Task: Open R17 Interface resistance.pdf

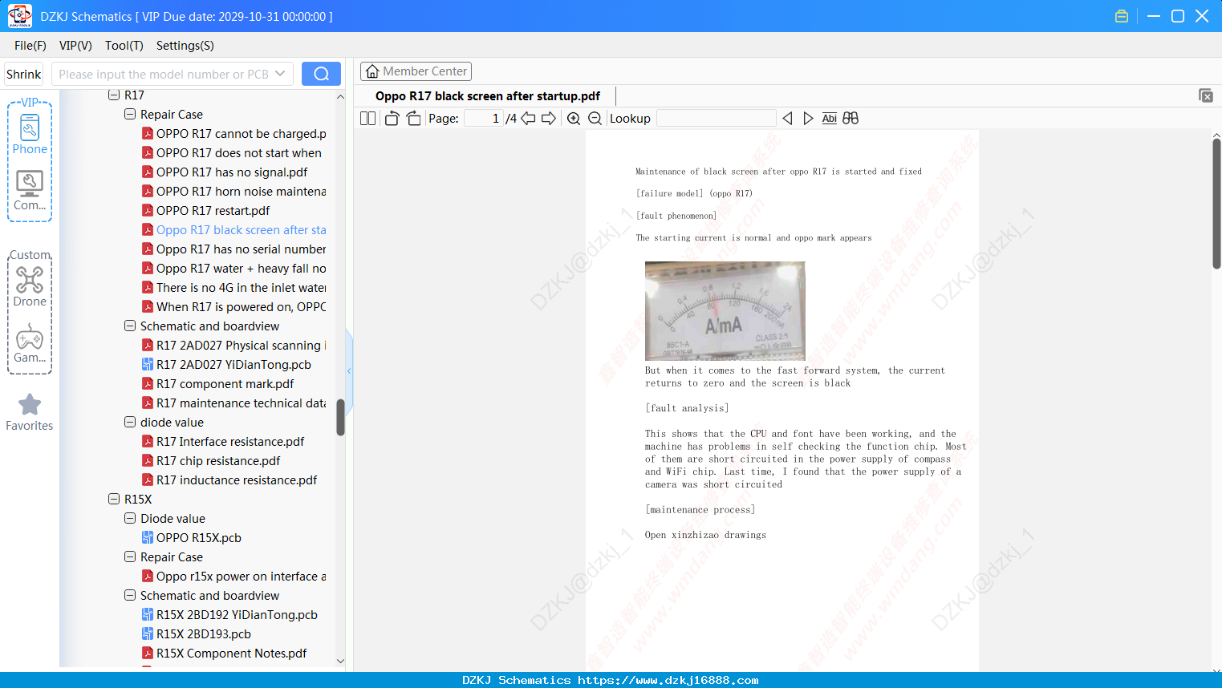Action: click(x=223, y=442)
